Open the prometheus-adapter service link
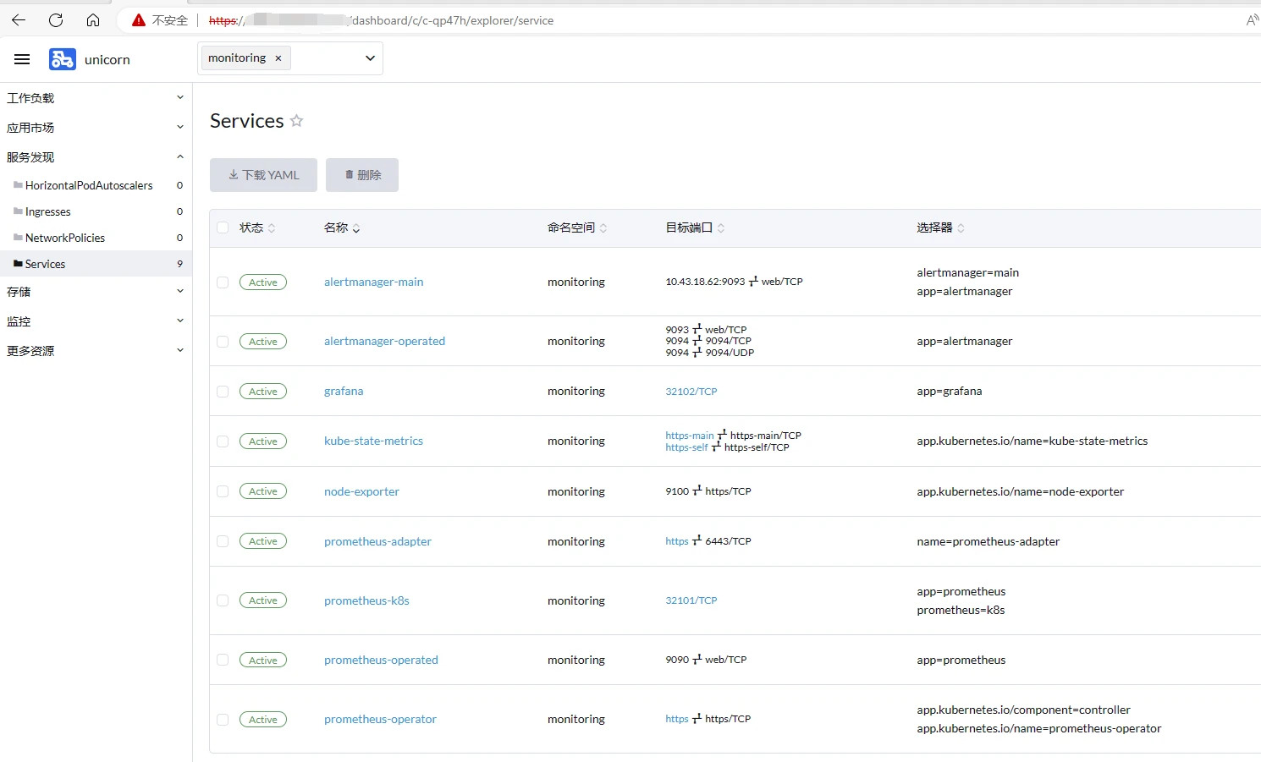The image size is (1261, 762). 377,541
